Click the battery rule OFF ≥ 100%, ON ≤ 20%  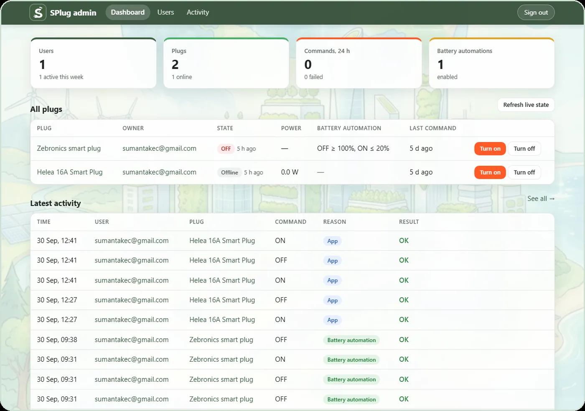tap(353, 148)
